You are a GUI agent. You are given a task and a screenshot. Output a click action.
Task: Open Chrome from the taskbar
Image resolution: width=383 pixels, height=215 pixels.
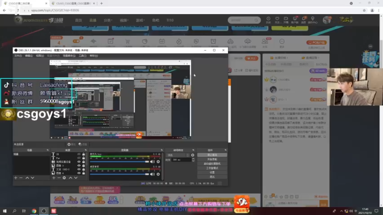tap(34, 211)
